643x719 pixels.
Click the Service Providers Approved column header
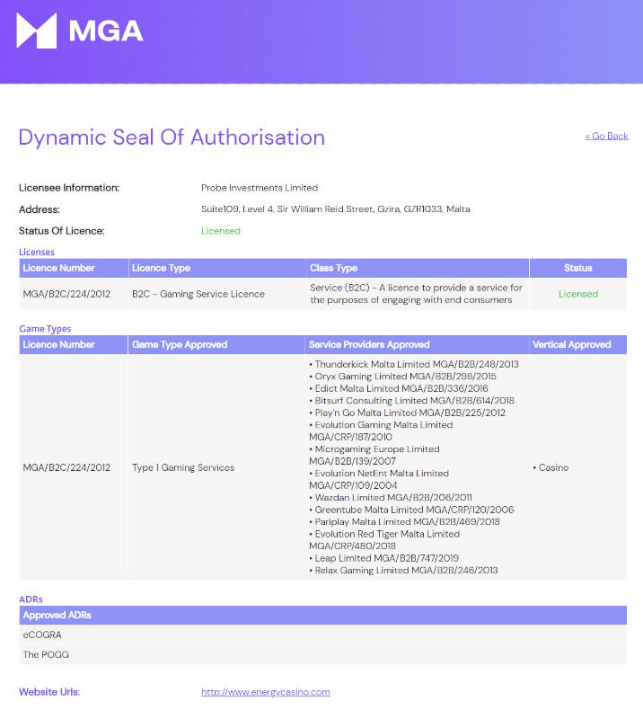[x=369, y=344]
